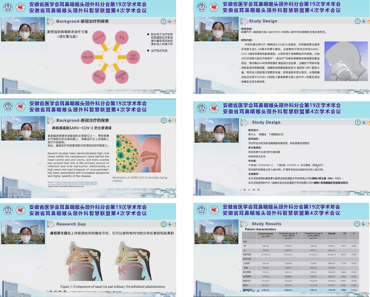Select pen annotation icon below 研究设计 slide text

point(249,190)
